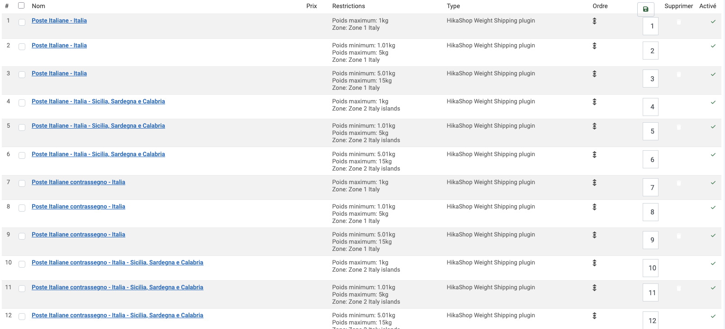The width and height of the screenshot is (725, 329).
Task: Click the save order icon button
Action: click(645, 9)
